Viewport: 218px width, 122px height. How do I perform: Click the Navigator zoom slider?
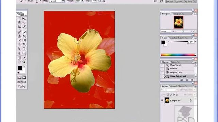[183, 32]
